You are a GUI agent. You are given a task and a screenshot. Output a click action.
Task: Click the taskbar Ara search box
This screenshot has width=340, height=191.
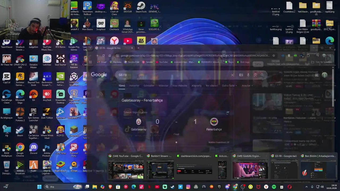pos(63,187)
